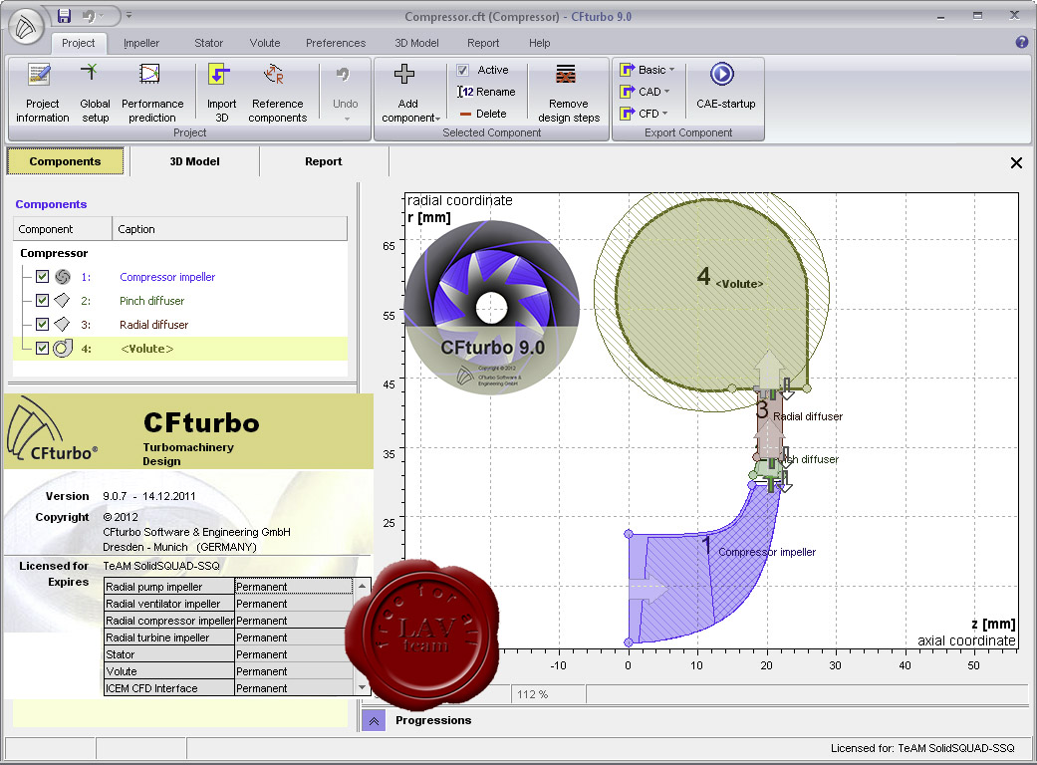Open the CFturbo application menu orb
The width and height of the screenshot is (1037, 765).
pos(26,27)
